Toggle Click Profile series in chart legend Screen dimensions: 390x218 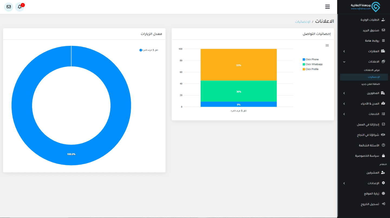[312, 69]
